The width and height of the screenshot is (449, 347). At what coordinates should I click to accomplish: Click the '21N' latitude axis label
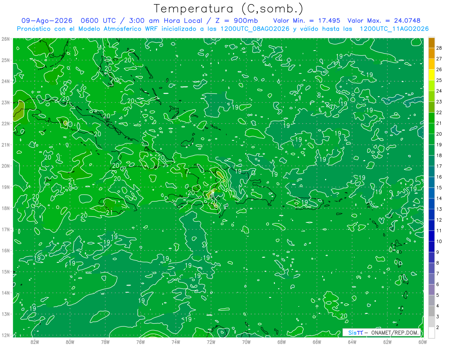[x=6, y=144]
